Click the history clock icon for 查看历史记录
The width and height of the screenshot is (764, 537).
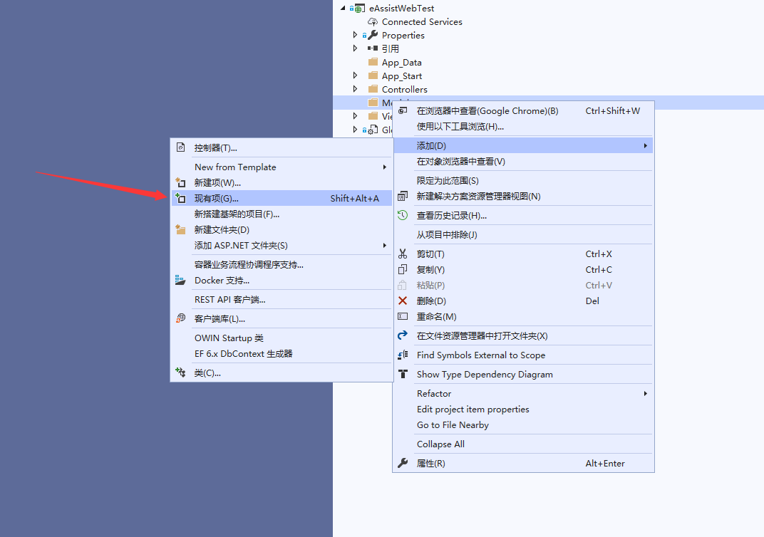403,216
